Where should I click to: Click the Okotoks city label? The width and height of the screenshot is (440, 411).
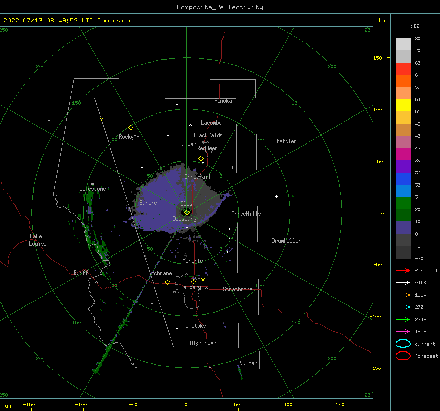196,325
